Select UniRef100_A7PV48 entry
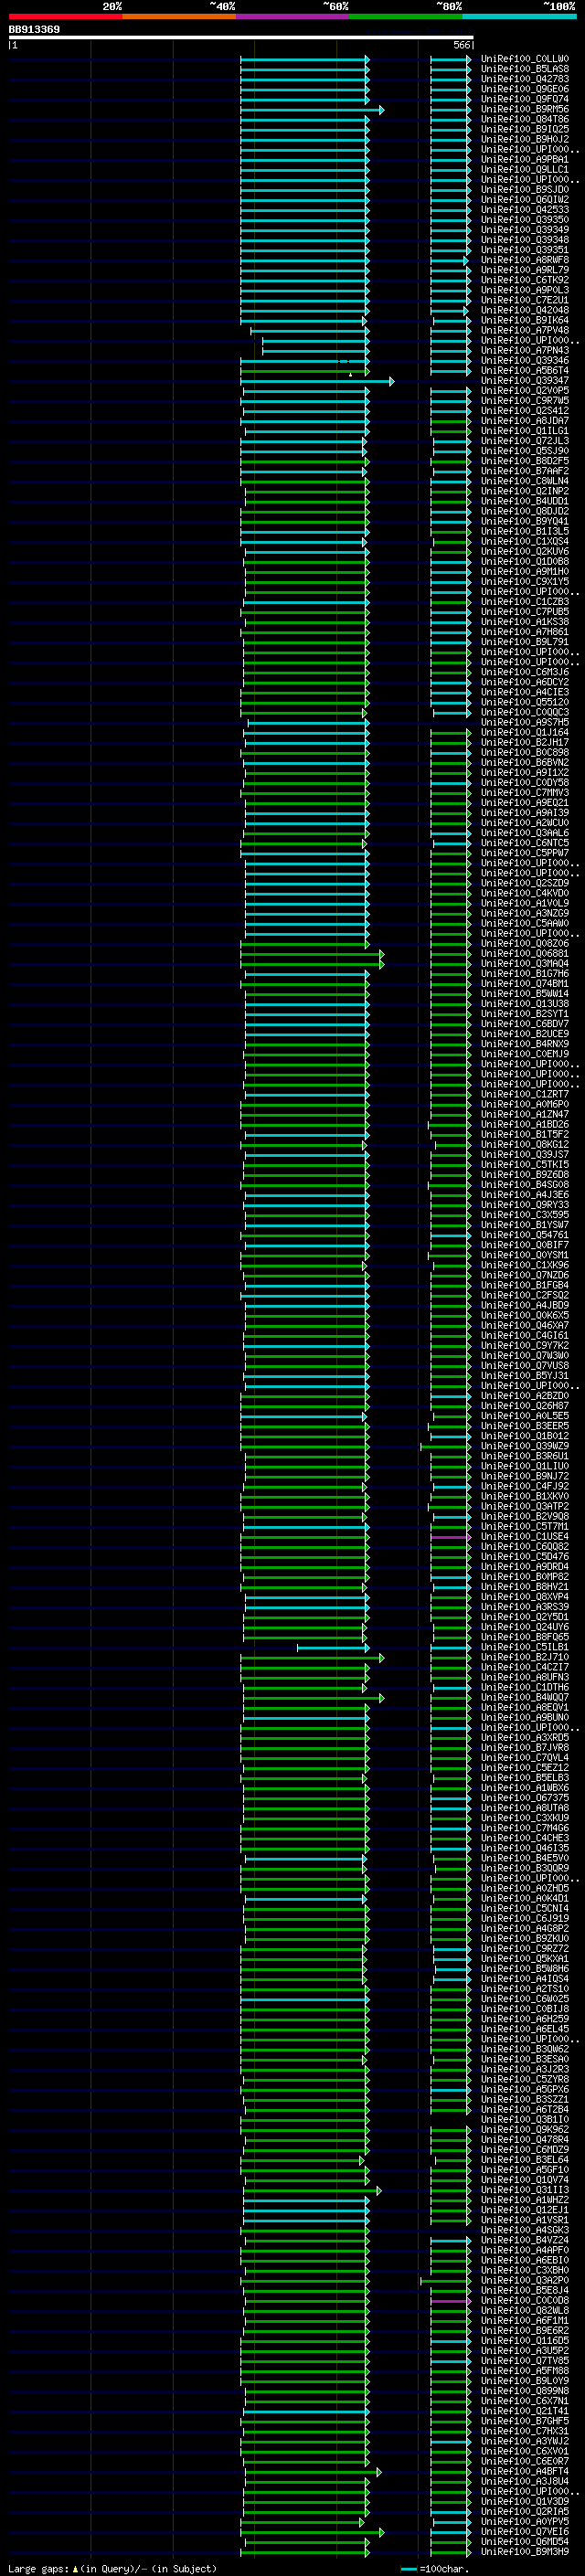The width and height of the screenshot is (585, 2576). click(525, 330)
